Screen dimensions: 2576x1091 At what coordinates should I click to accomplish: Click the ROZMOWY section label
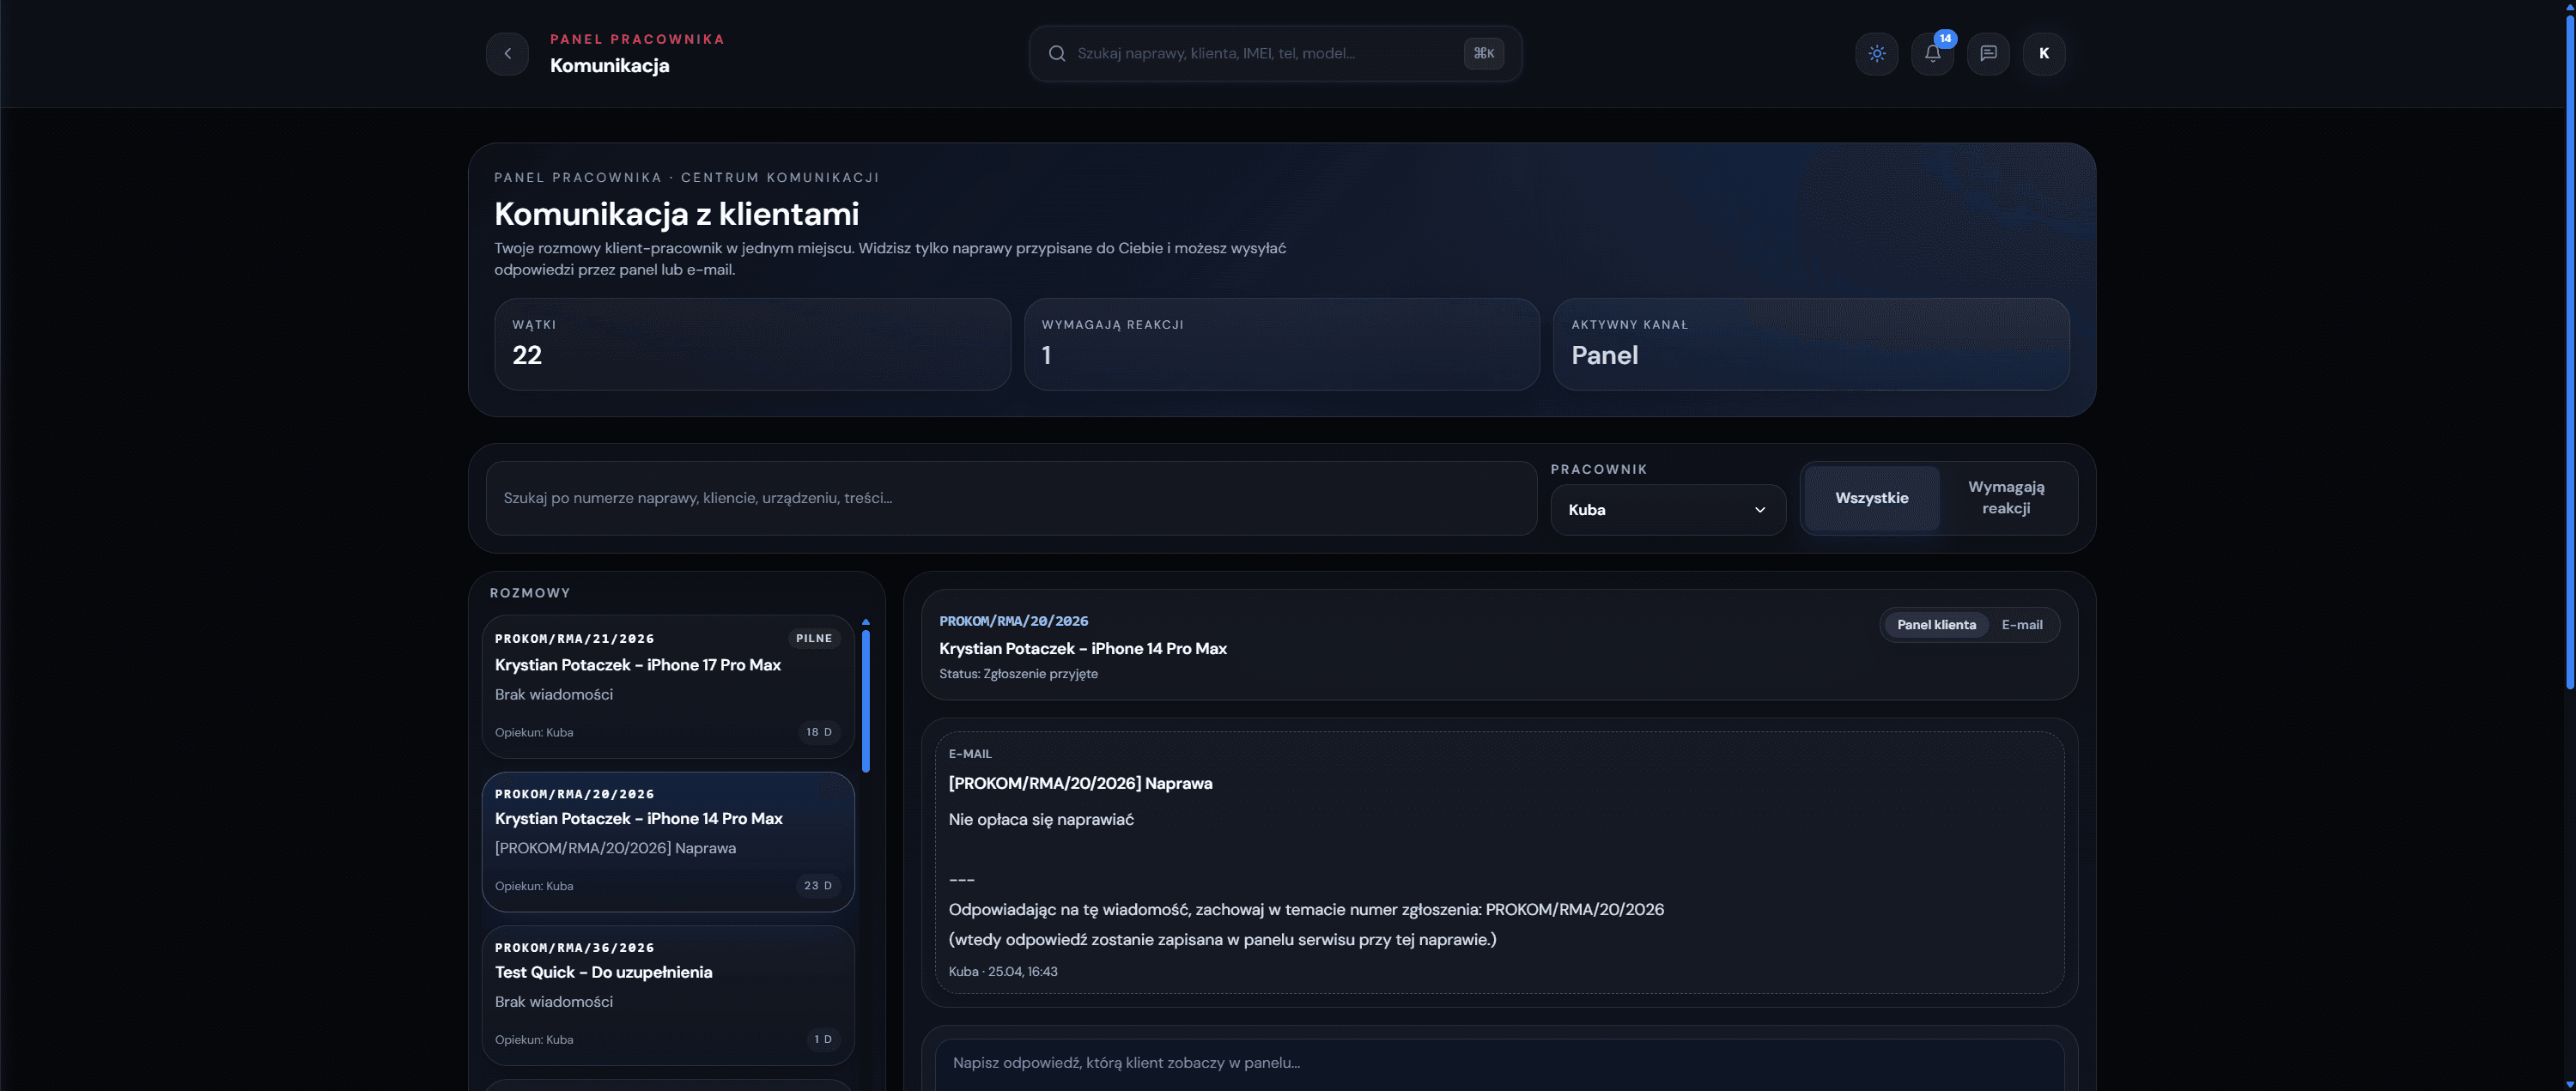530,593
